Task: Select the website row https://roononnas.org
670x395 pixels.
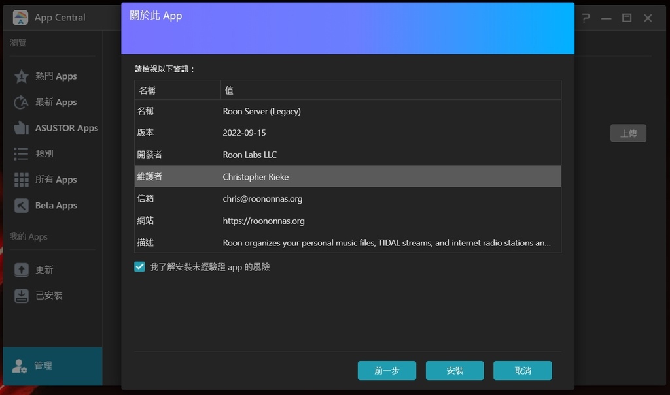Action: (x=348, y=221)
